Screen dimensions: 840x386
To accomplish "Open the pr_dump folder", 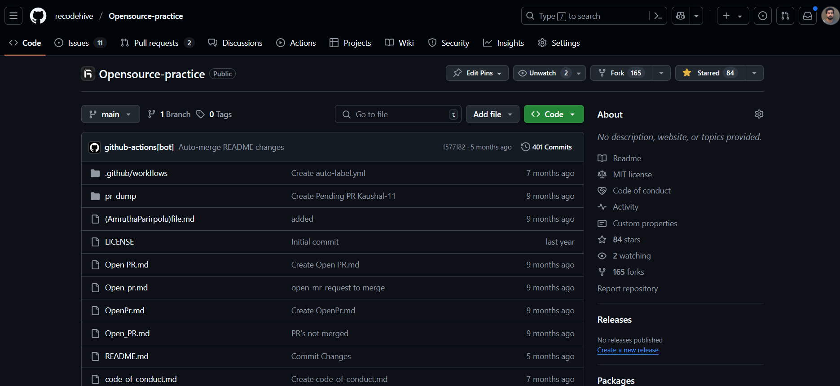I will pyautogui.click(x=120, y=196).
